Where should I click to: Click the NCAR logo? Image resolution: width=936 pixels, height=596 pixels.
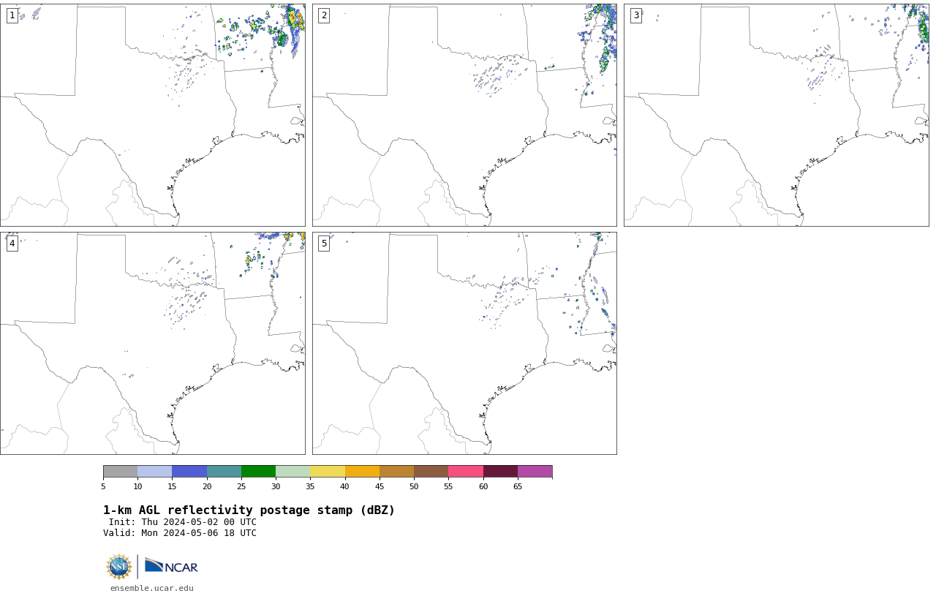coord(171,566)
